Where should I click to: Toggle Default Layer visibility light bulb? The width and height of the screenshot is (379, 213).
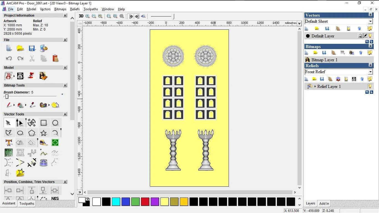pyautogui.click(x=370, y=36)
